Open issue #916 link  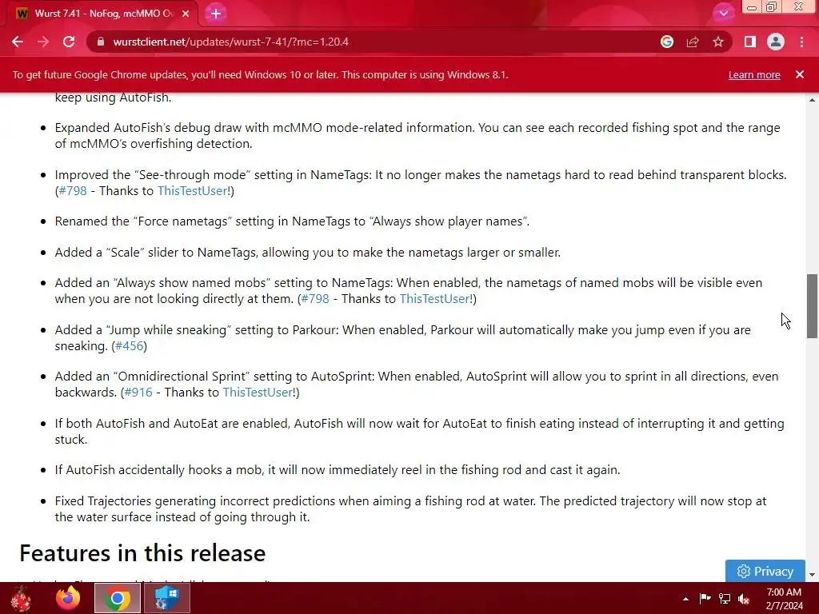coord(138,392)
